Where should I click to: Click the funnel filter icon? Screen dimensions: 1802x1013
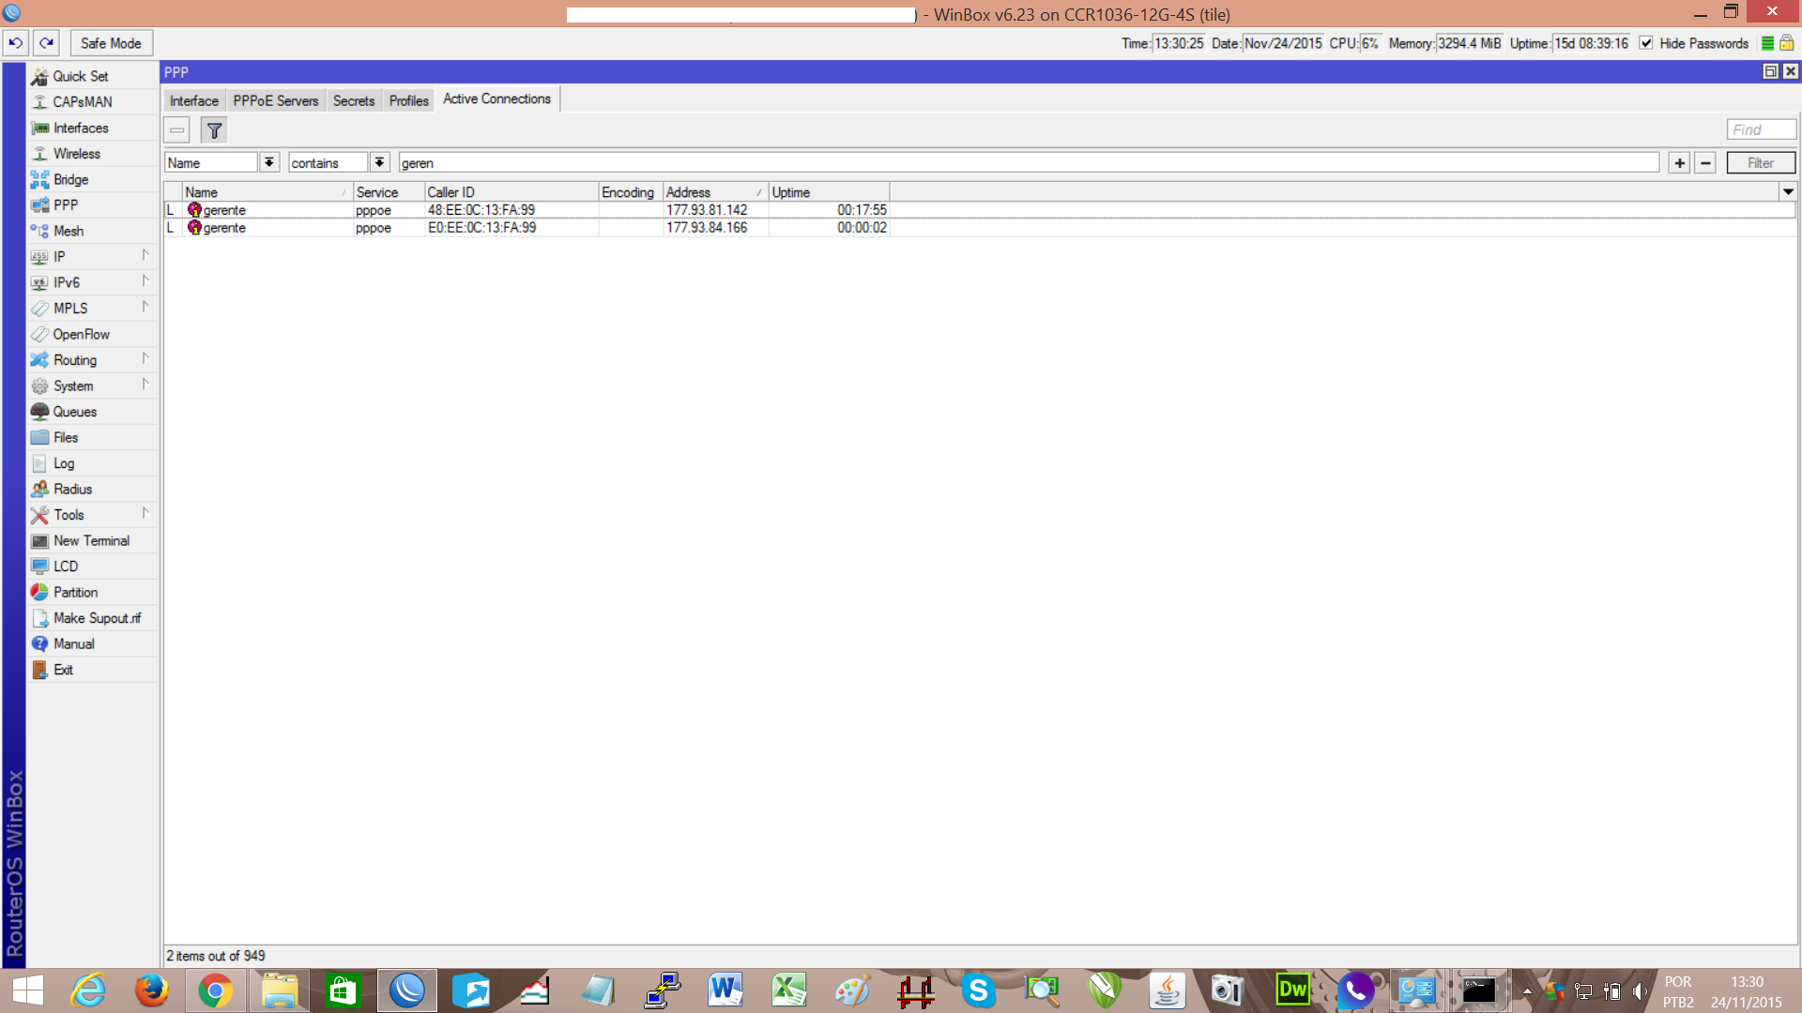coord(214,130)
